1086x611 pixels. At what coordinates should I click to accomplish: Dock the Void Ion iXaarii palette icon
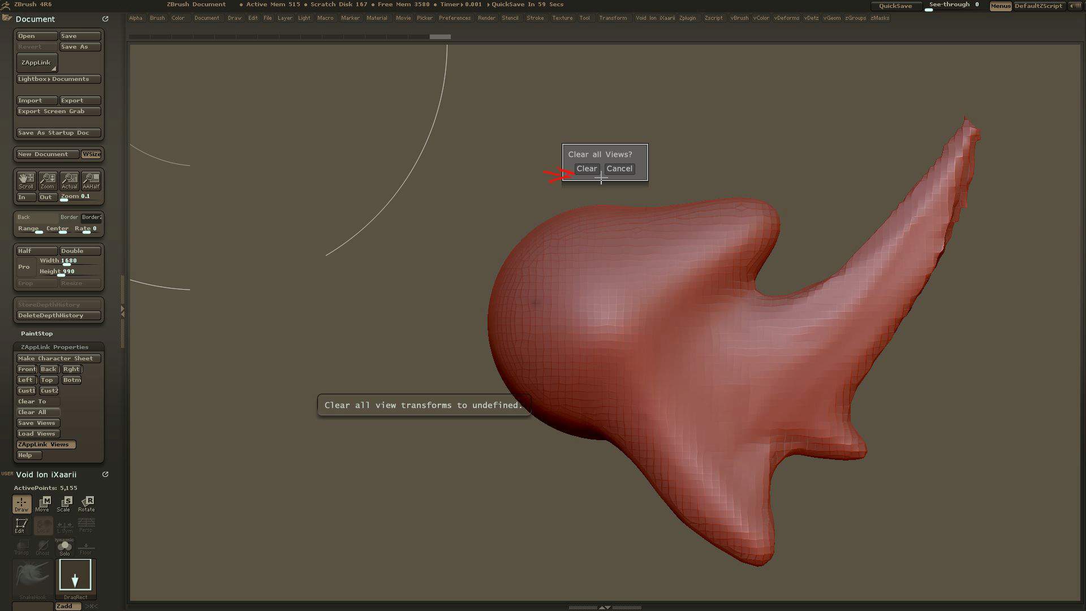(x=105, y=475)
